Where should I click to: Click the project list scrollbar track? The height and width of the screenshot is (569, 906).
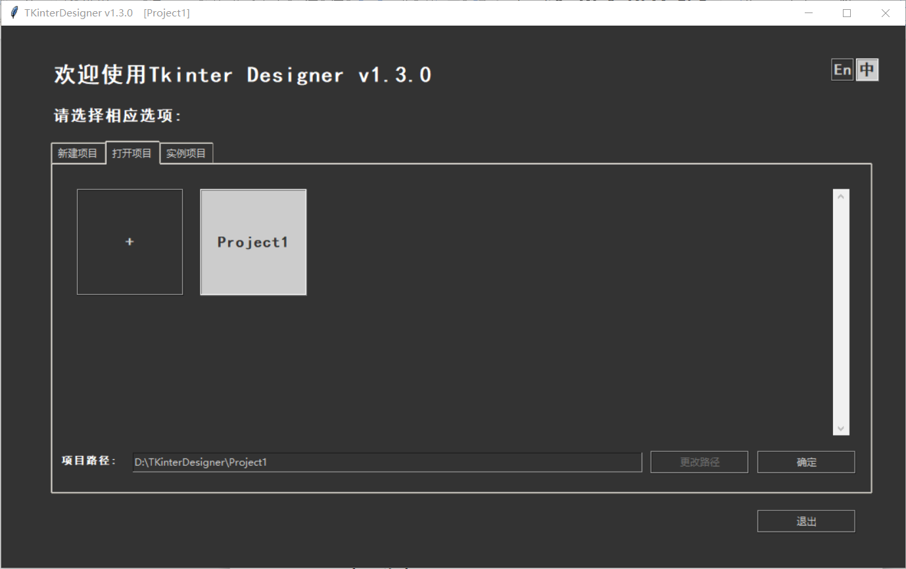841,312
